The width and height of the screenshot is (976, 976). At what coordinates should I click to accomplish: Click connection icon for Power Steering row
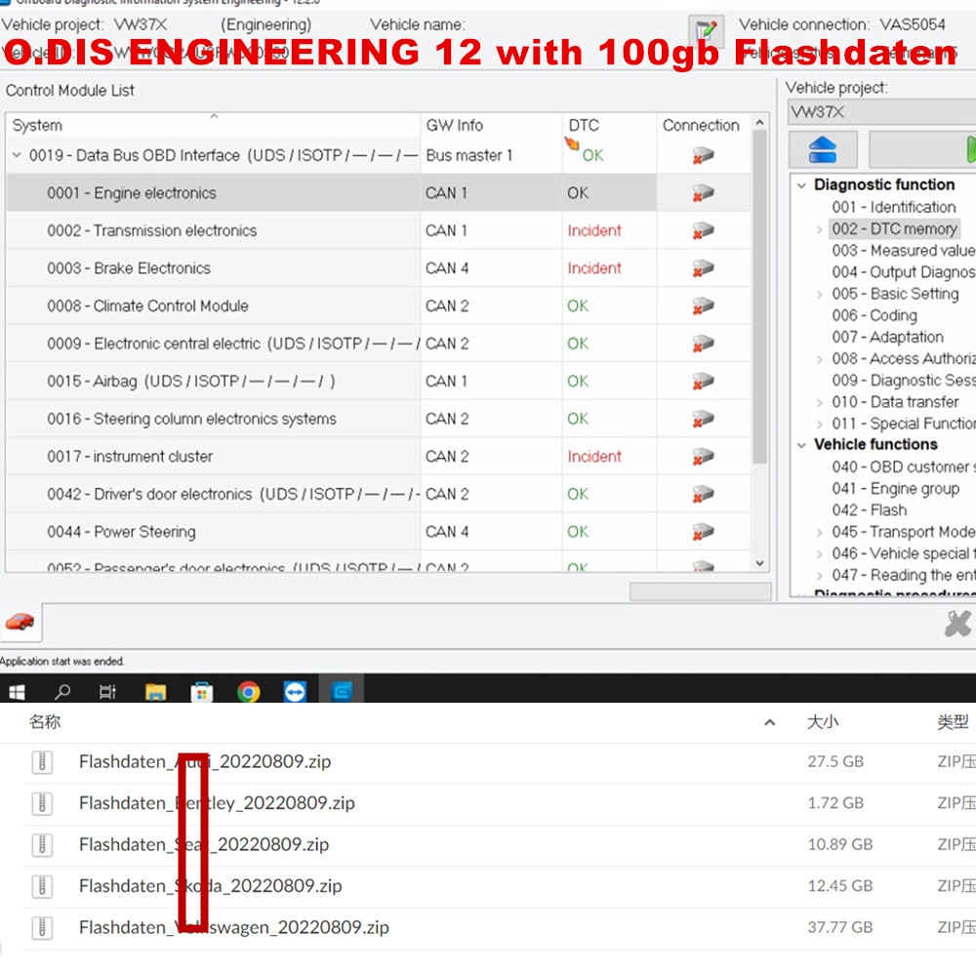click(703, 532)
